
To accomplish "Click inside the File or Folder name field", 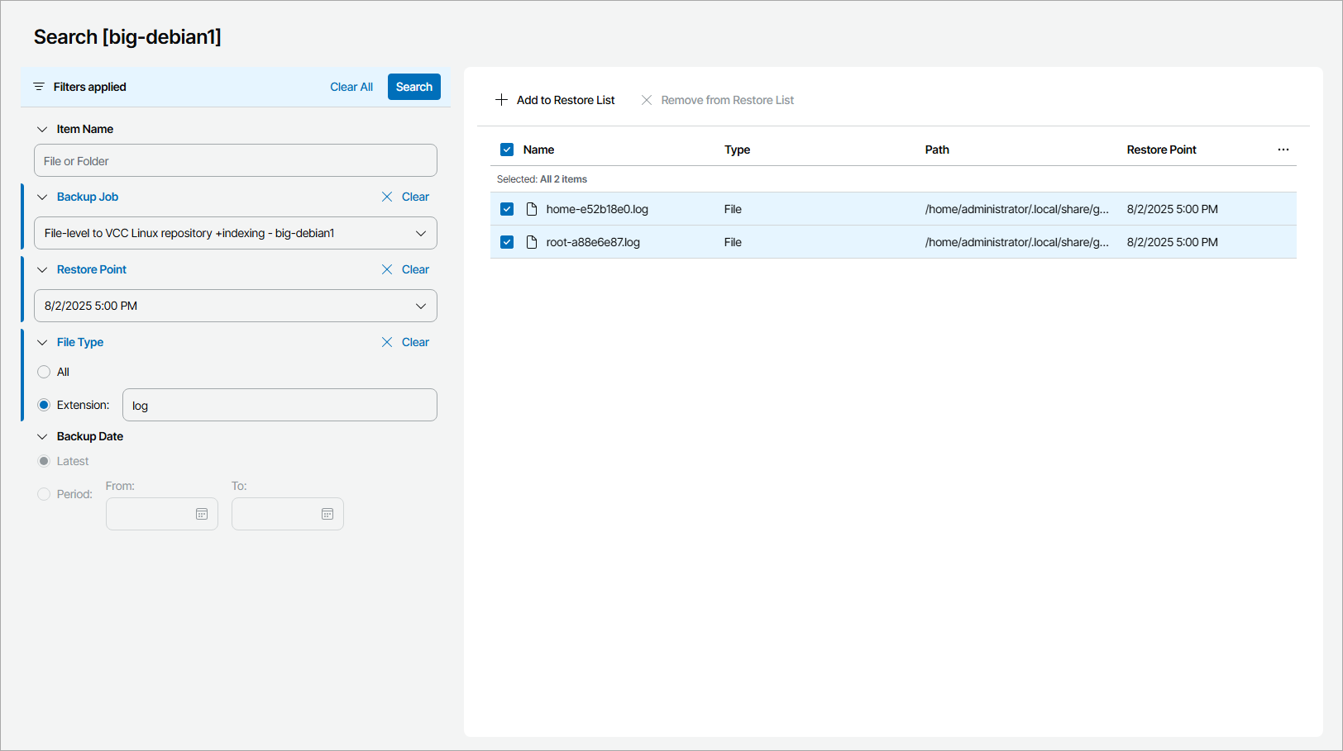I will [236, 160].
